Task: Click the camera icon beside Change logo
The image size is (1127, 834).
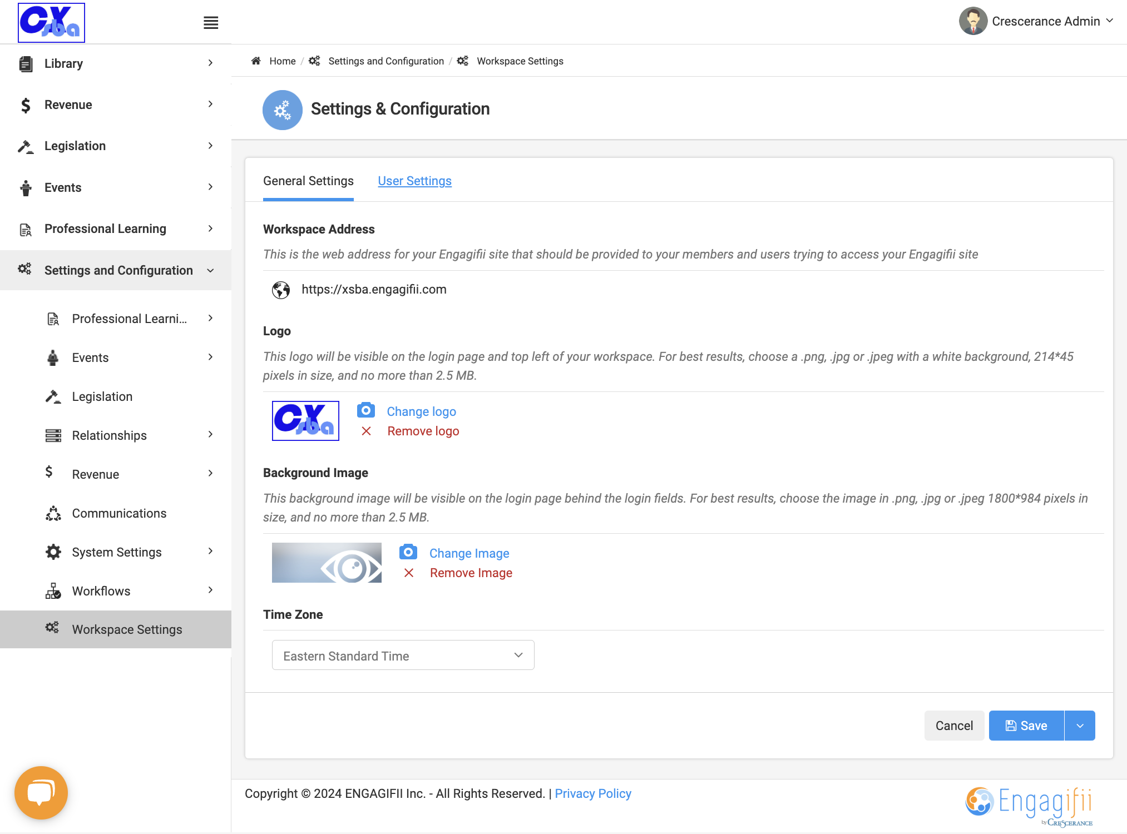Action: (365, 410)
